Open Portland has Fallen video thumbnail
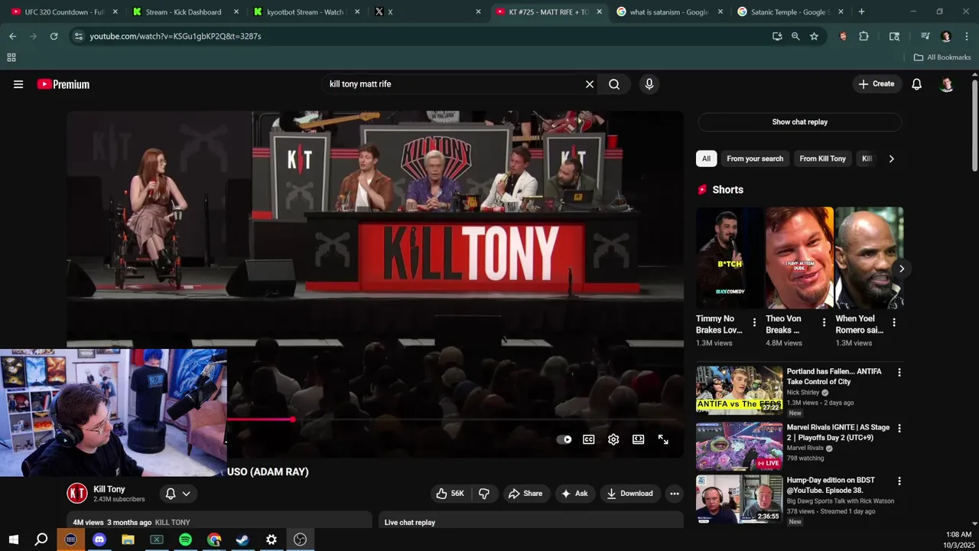Viewport: 979px width, 551px height. (x=739, y=390)
